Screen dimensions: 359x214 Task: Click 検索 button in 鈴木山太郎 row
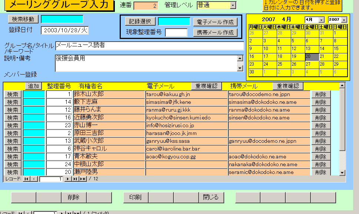click(13, 95)
